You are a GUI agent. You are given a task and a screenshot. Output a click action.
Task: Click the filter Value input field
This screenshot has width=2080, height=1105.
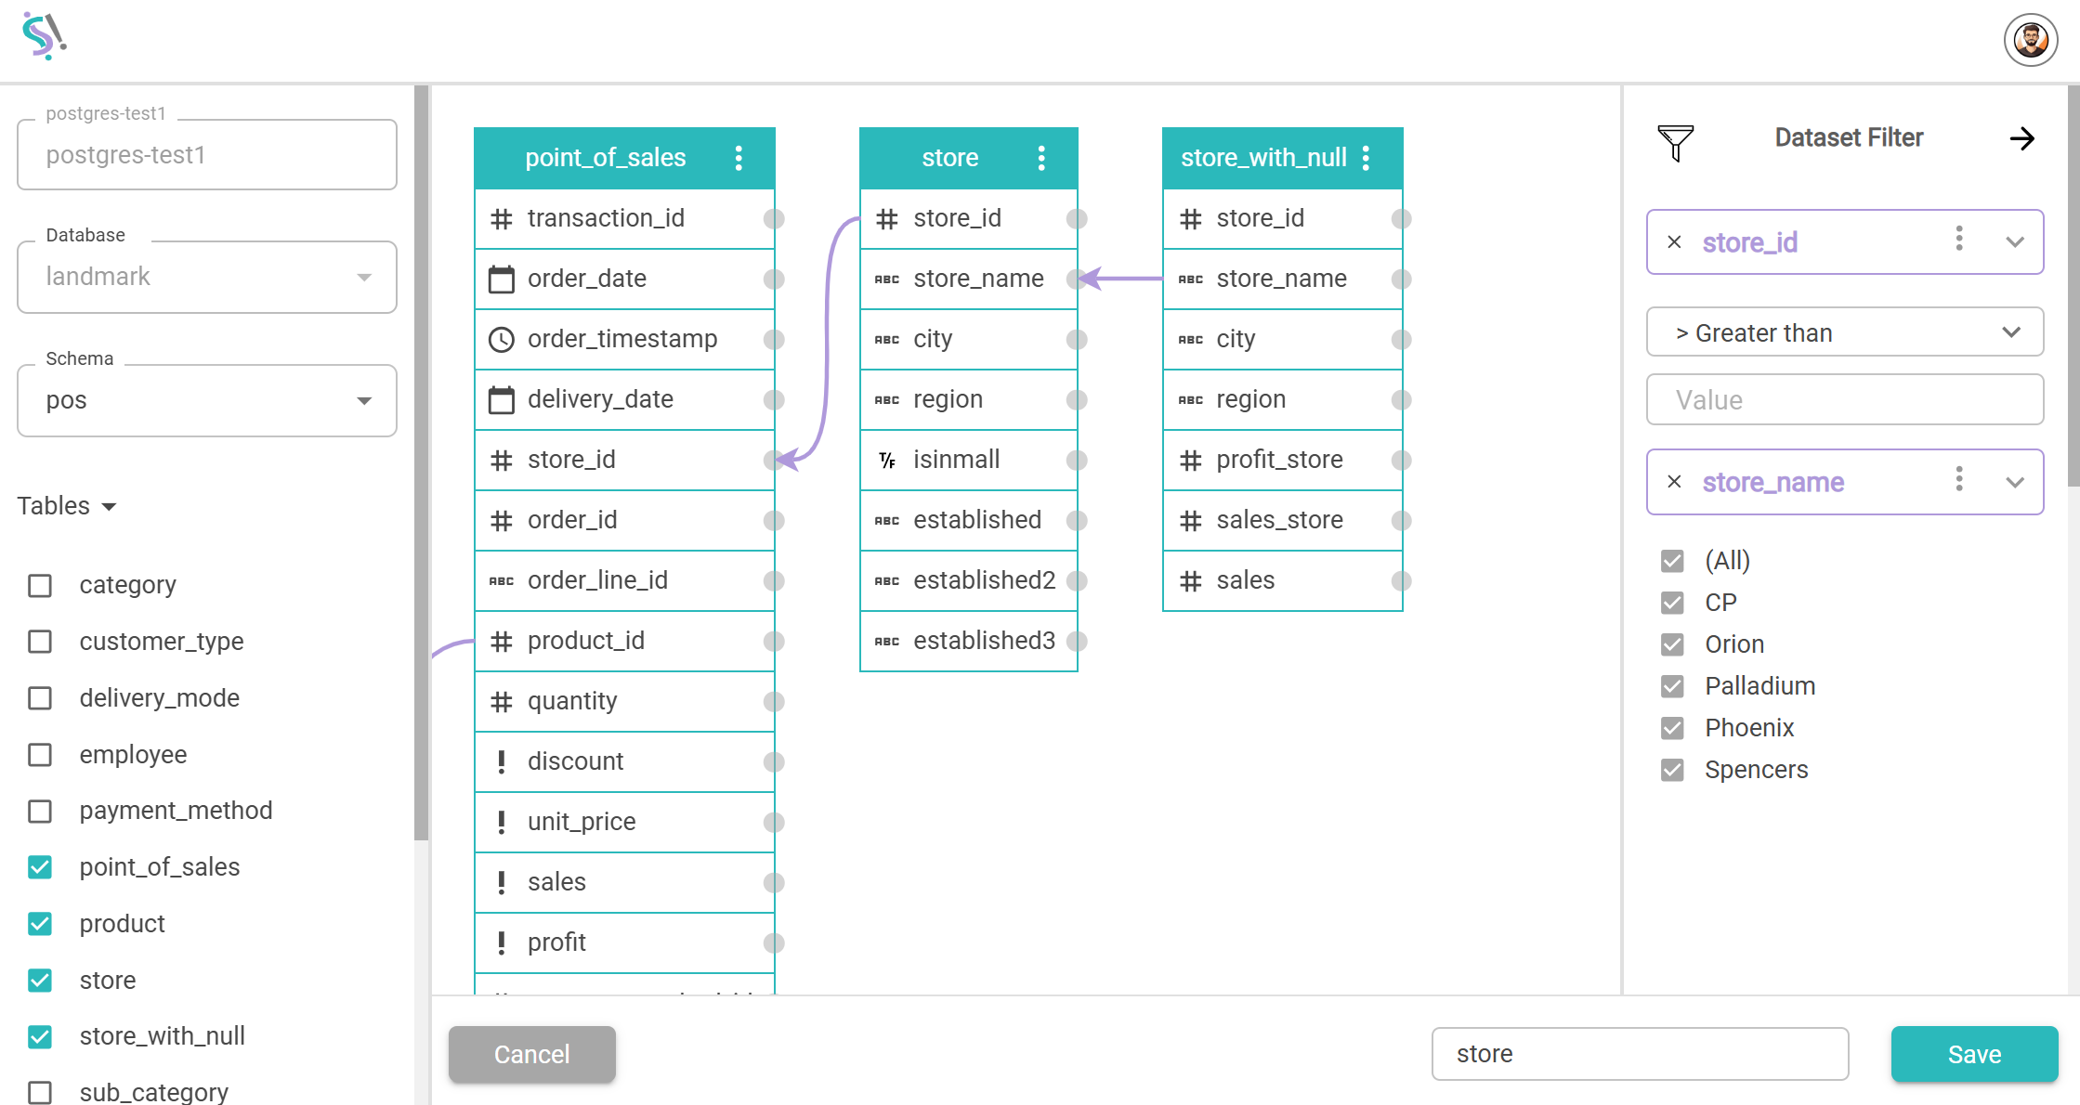[x=1844, y=400]
